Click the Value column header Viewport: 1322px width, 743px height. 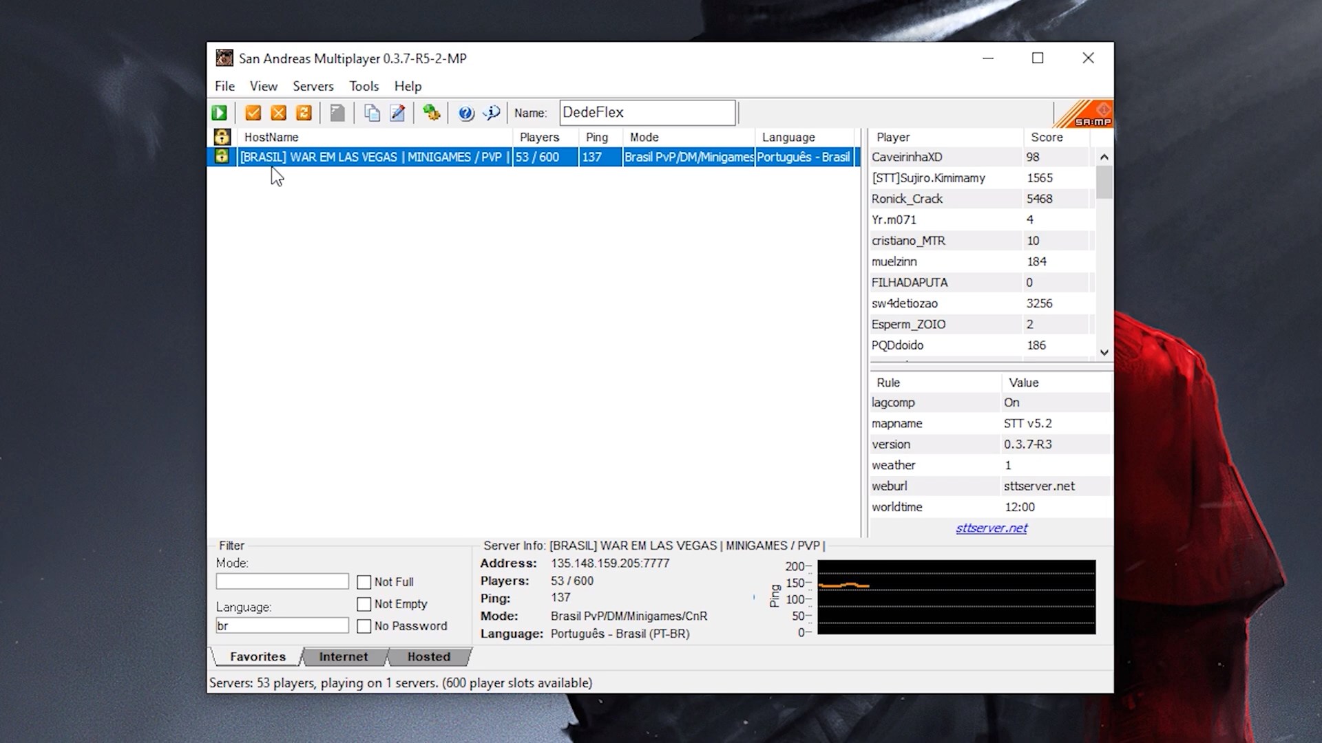1057,383
